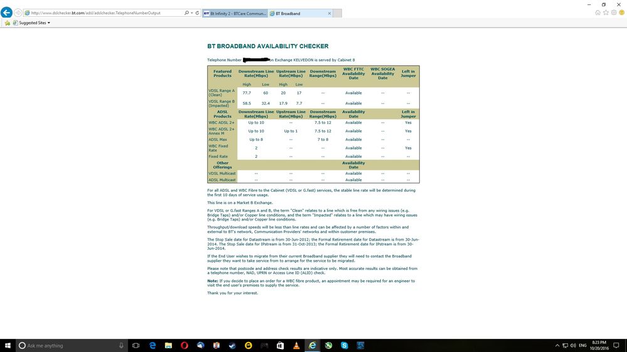Select the active Internet Explorer taskbar icon
627x352 pixels.
pyautogui.click(x=313, y=346)
